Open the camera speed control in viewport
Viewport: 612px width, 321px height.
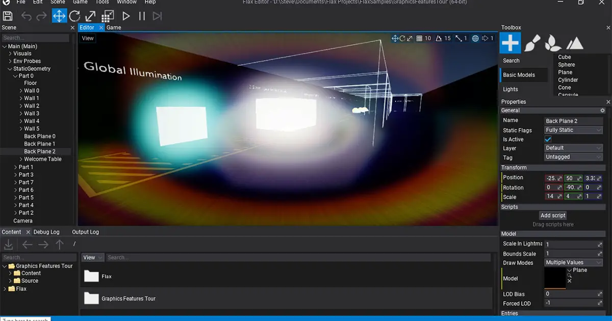(488, 38)
